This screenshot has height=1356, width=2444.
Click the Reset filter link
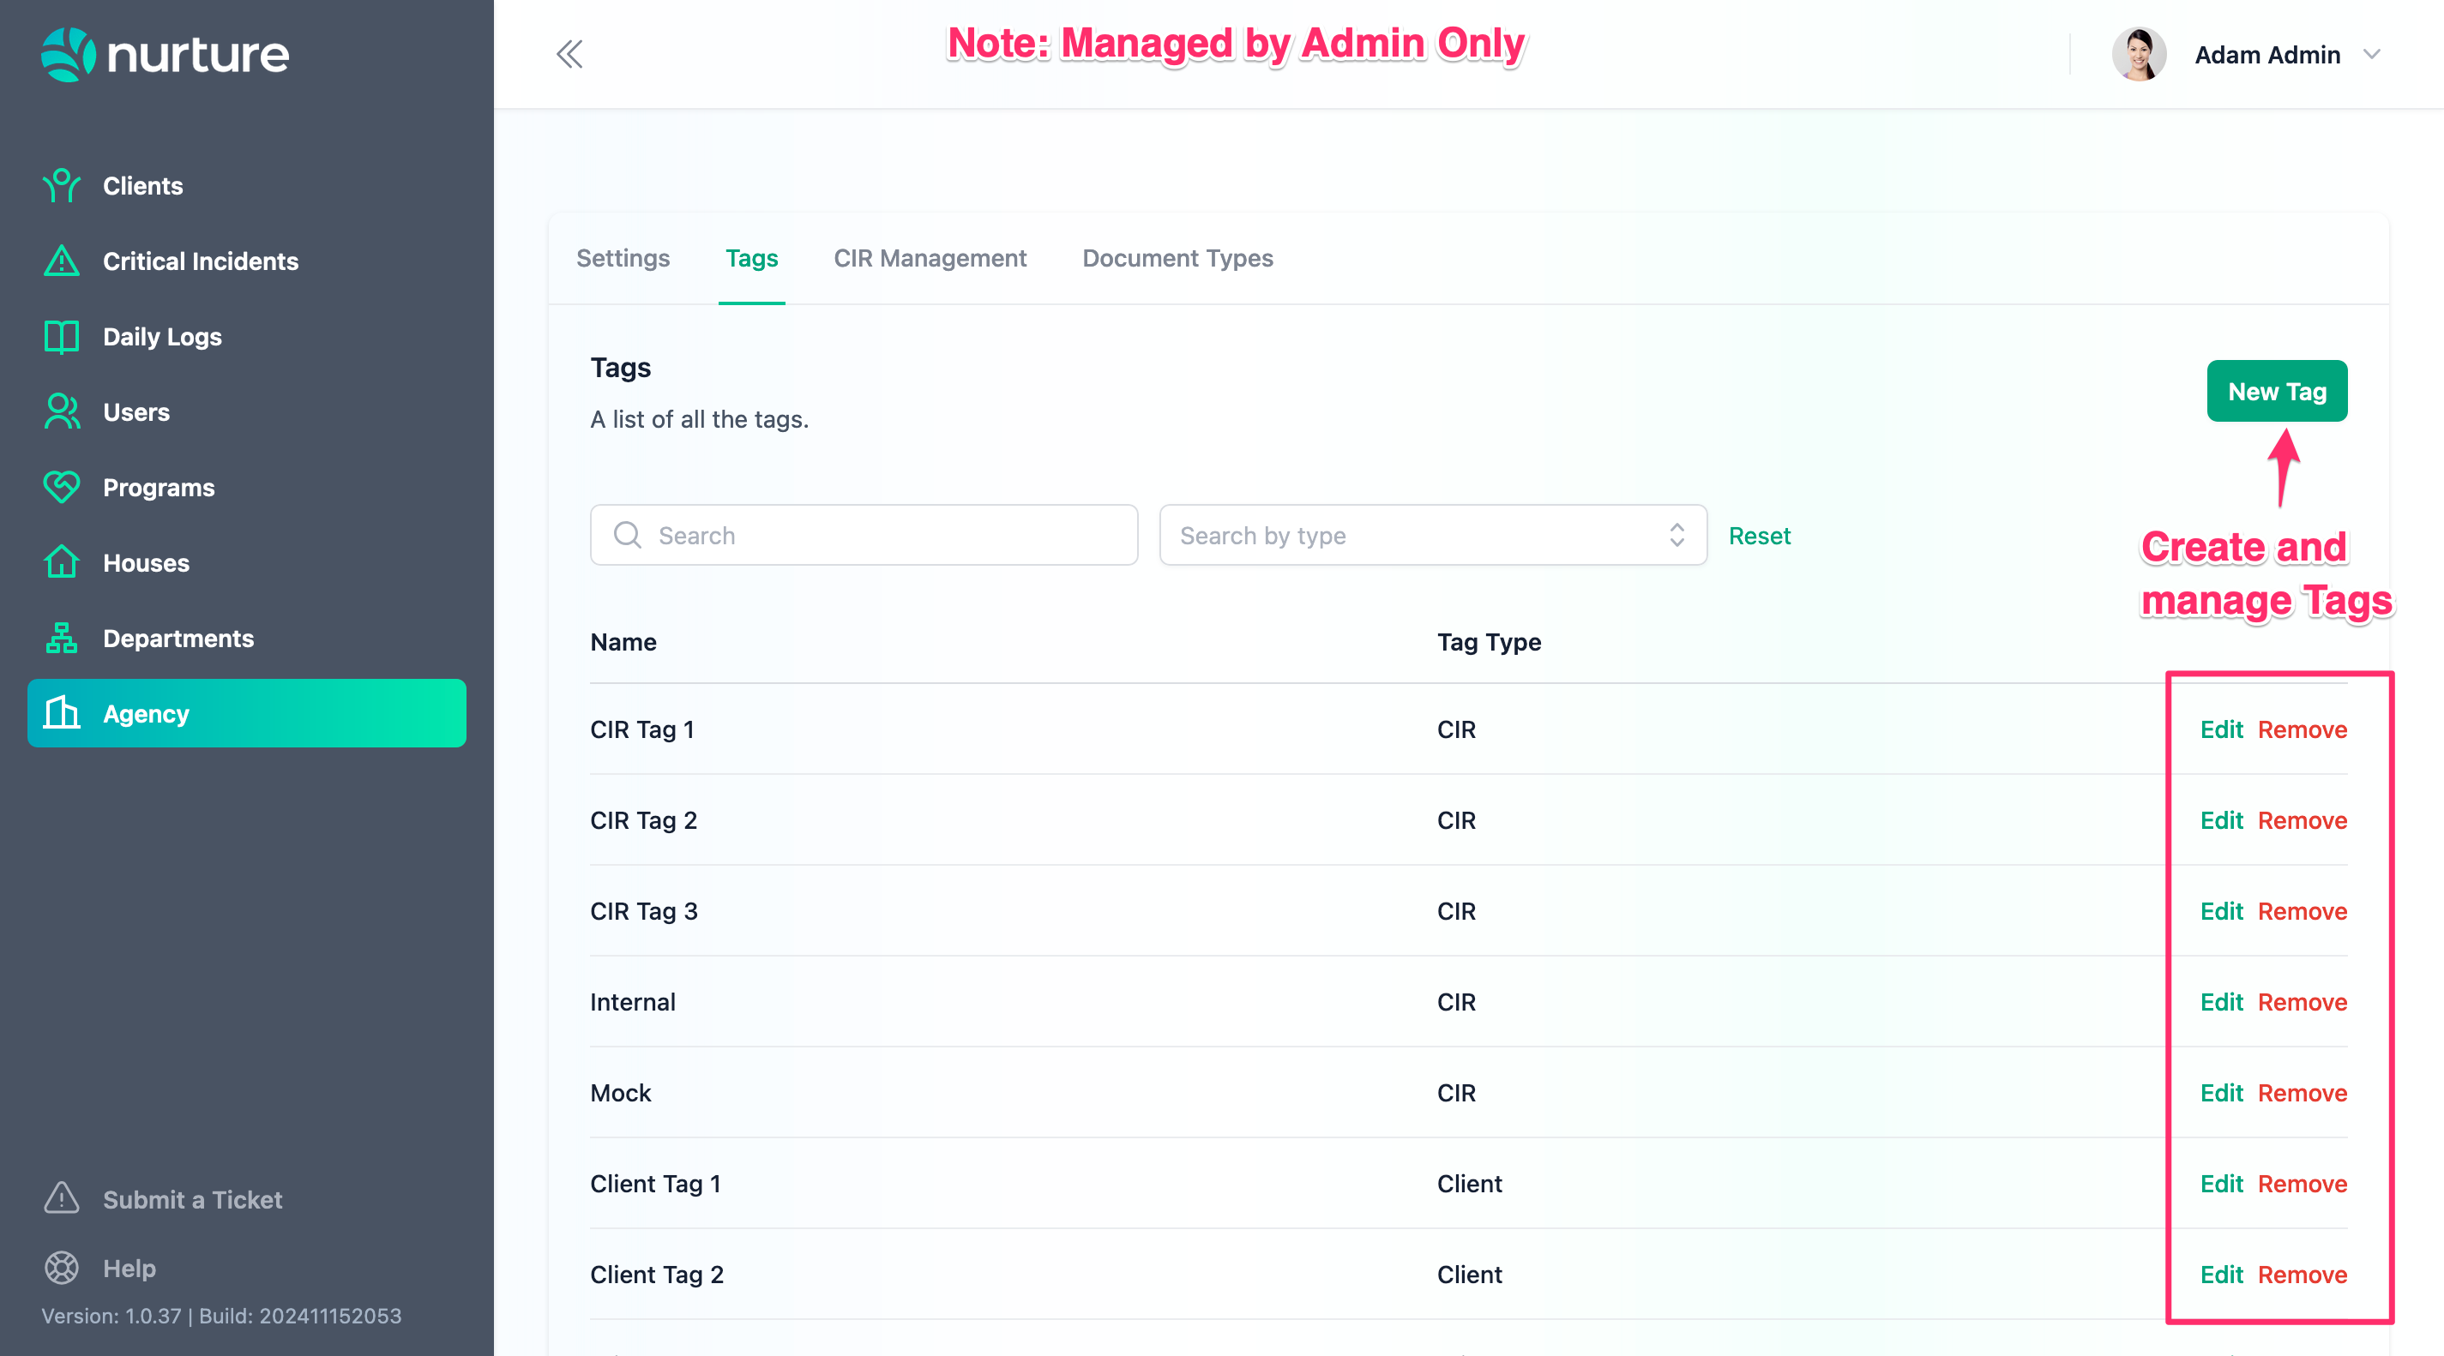pos(1759,536)
